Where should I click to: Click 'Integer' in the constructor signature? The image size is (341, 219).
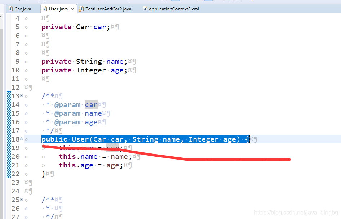point(204,139)
